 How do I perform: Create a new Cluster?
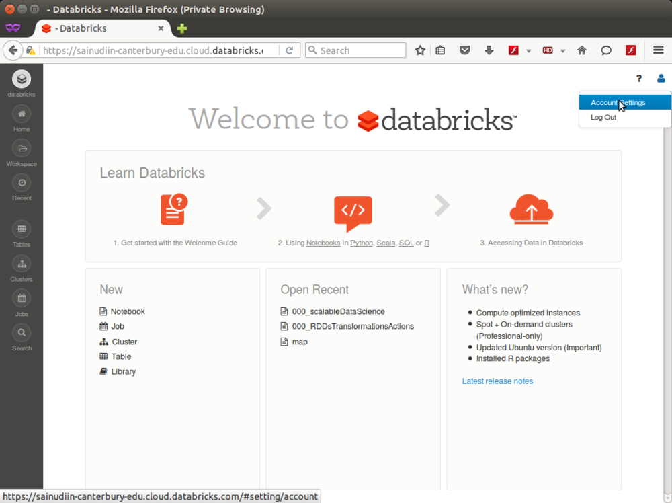coord(118,342)
